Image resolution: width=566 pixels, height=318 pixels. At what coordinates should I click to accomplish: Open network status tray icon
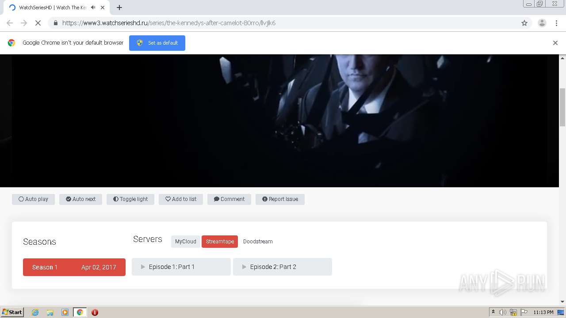pos(513,312)
